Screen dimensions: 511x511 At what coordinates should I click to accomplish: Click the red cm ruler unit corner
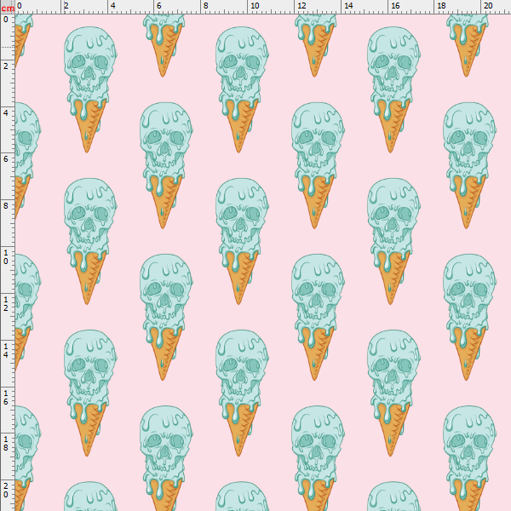point(8,8)
